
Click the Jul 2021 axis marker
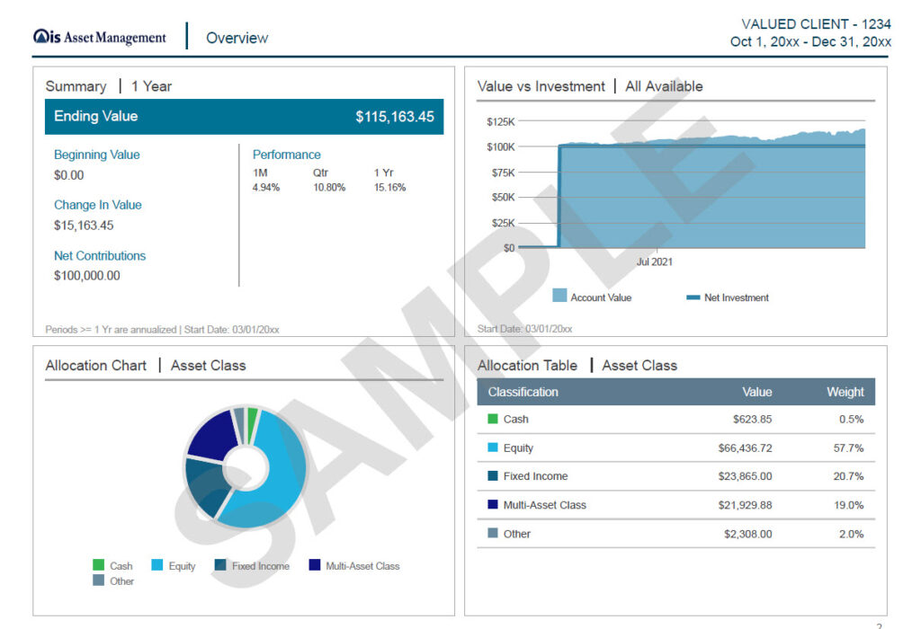(x=655, y=261)
